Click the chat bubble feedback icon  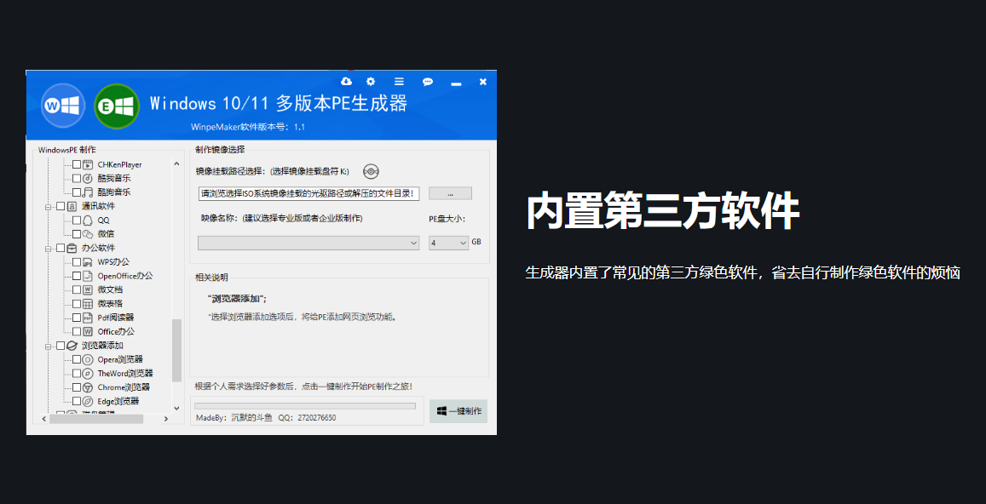click(428, 82)
